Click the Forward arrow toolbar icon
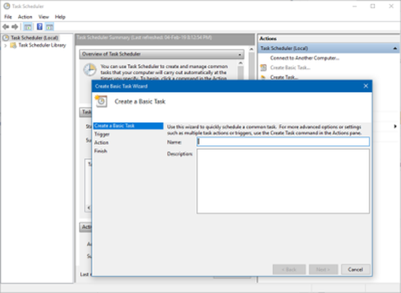401x293 pixels. coord(15,27)
